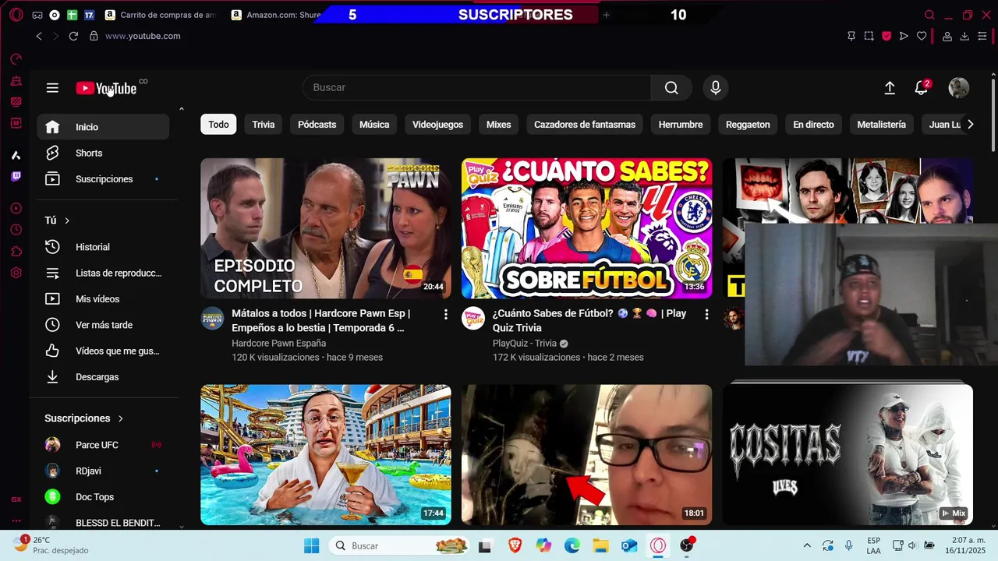Open Brave browser from the taskbar
Image resolution: width=998 pixels, height=561 pixels.
pos(515,545)
